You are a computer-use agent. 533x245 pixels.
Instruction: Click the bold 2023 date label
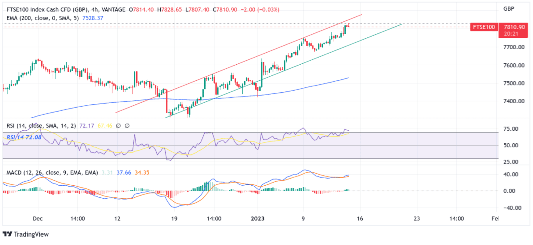257,219
